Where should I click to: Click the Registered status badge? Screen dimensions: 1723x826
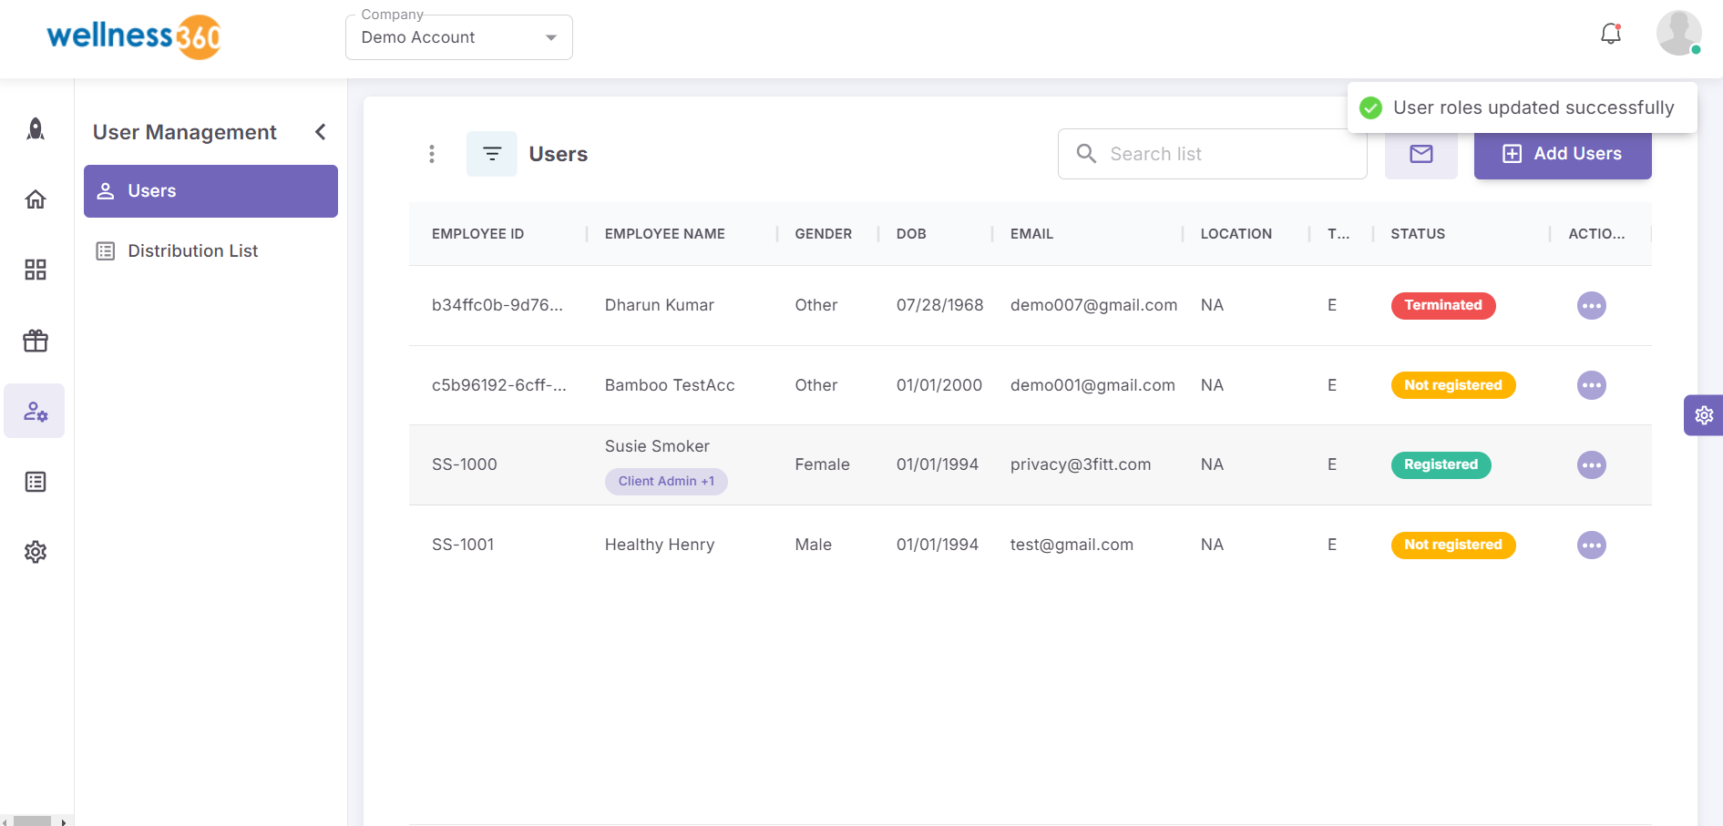(1441, 464)
